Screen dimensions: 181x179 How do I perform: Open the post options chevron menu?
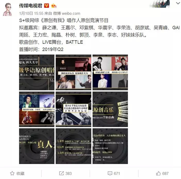tap(178, 3)
